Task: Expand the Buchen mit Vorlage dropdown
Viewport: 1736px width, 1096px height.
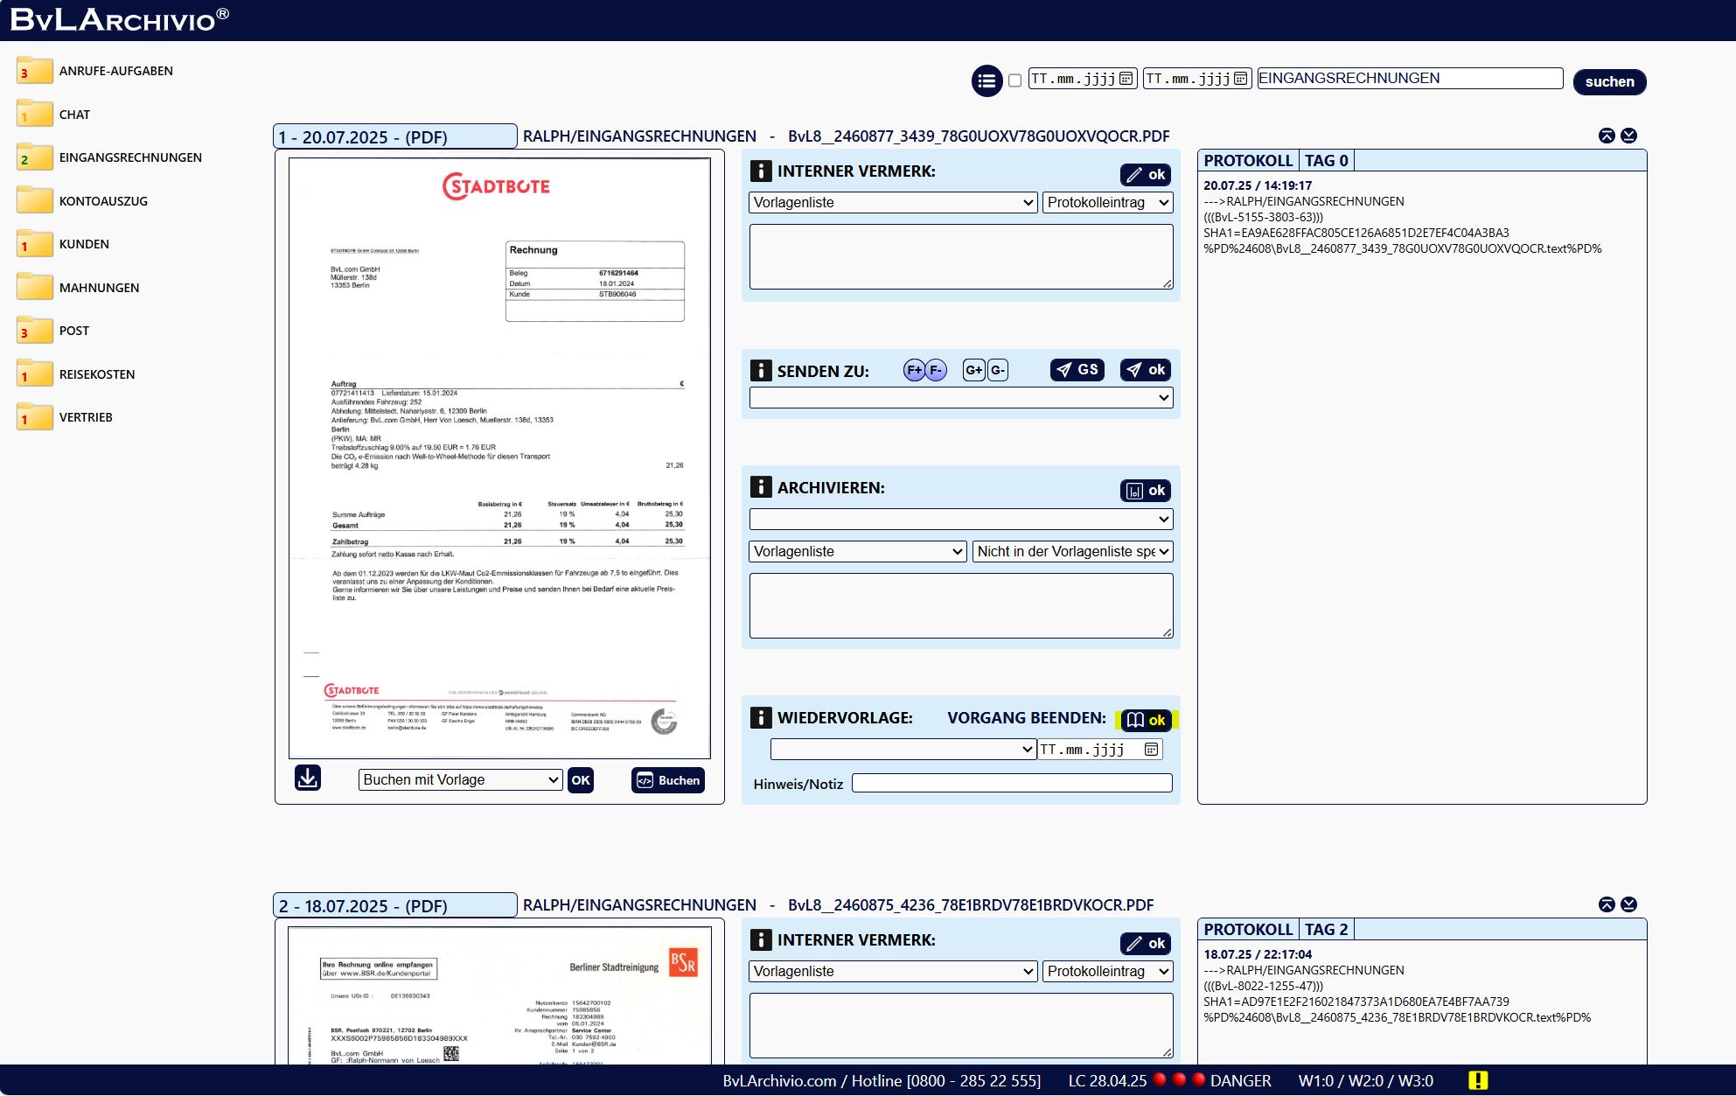Action: point(460,780)
